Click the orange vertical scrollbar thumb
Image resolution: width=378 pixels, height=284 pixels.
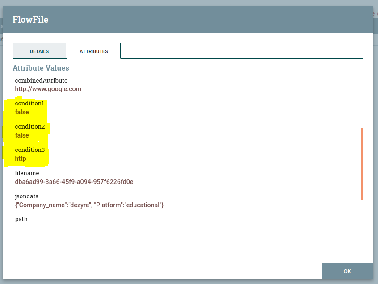[x=362, y=163]
